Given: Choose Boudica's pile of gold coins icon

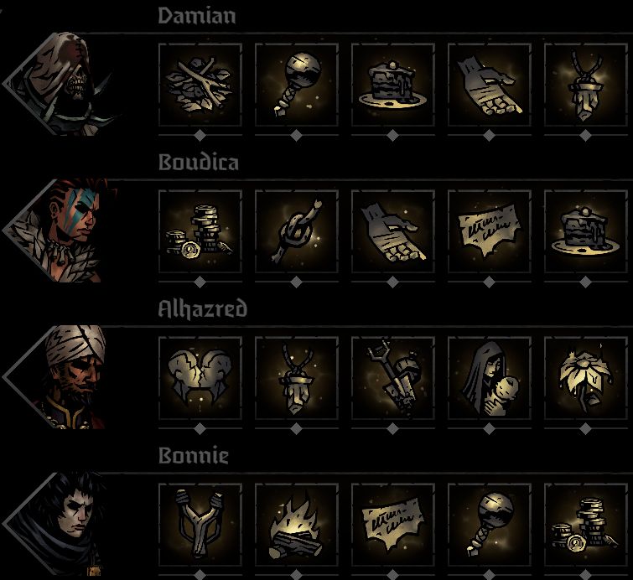Looking at the screenshot, I should coord(200,231).
